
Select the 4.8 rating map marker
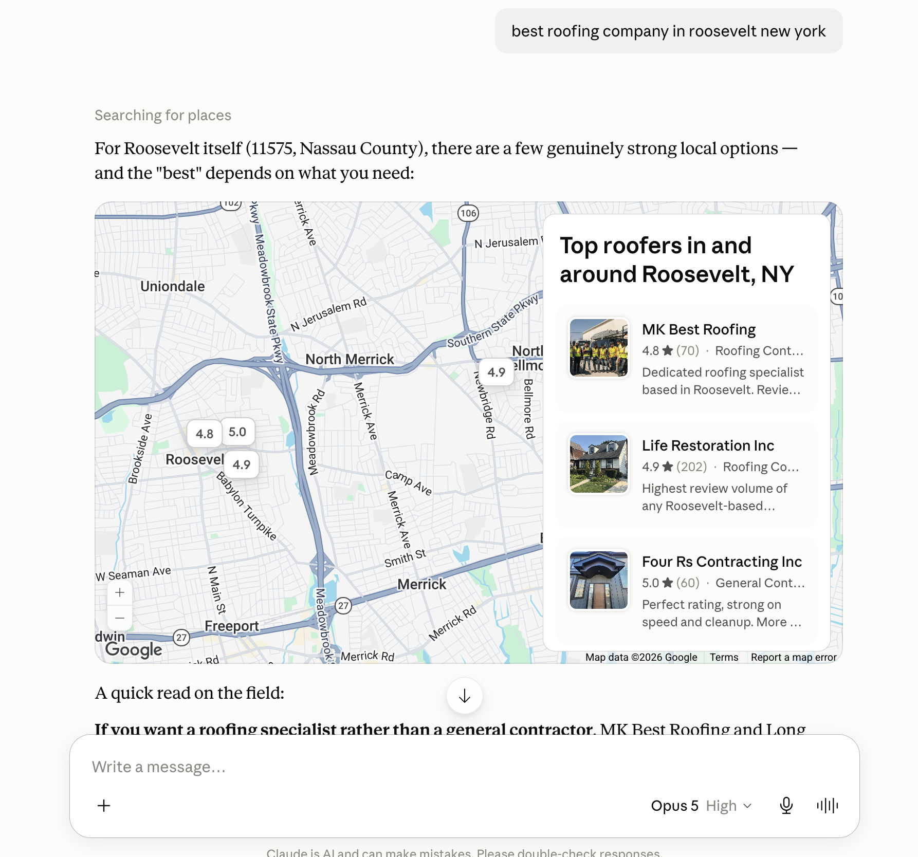205,434
